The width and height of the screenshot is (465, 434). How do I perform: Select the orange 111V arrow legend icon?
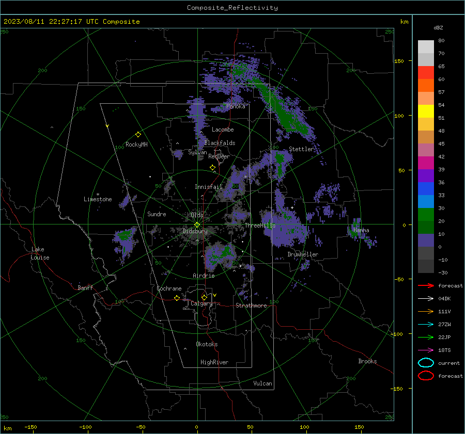(426, 311)
